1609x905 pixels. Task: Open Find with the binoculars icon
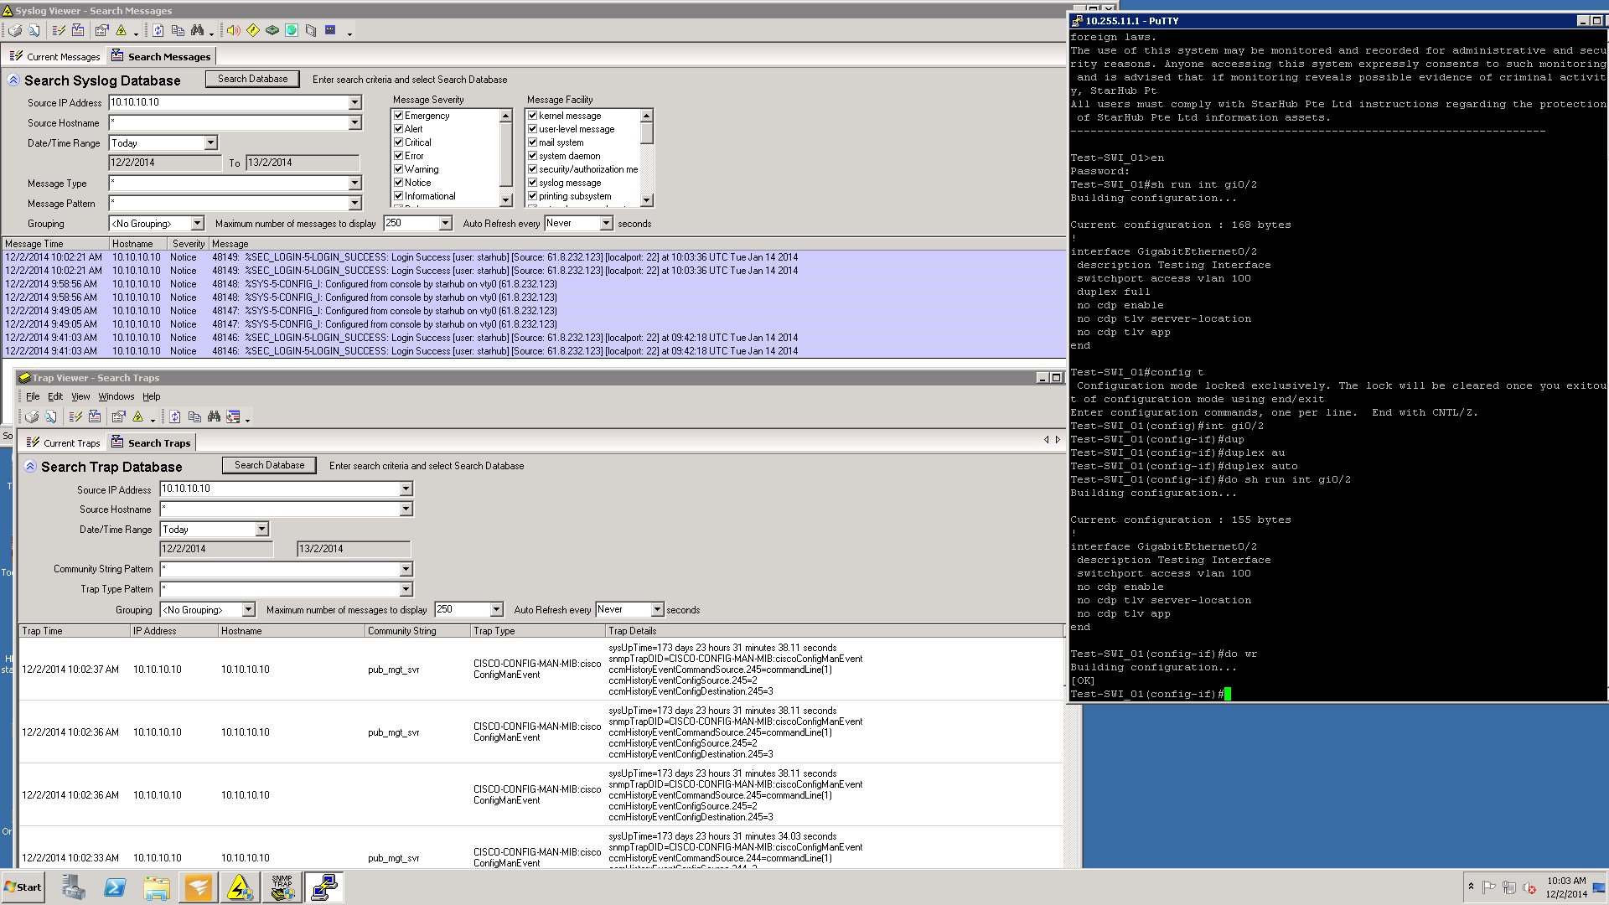coord(198,30)
